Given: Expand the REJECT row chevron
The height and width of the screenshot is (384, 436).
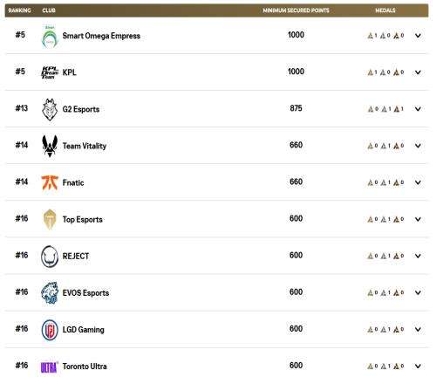Looking at the screenshot, I should (x=418, y=256).
